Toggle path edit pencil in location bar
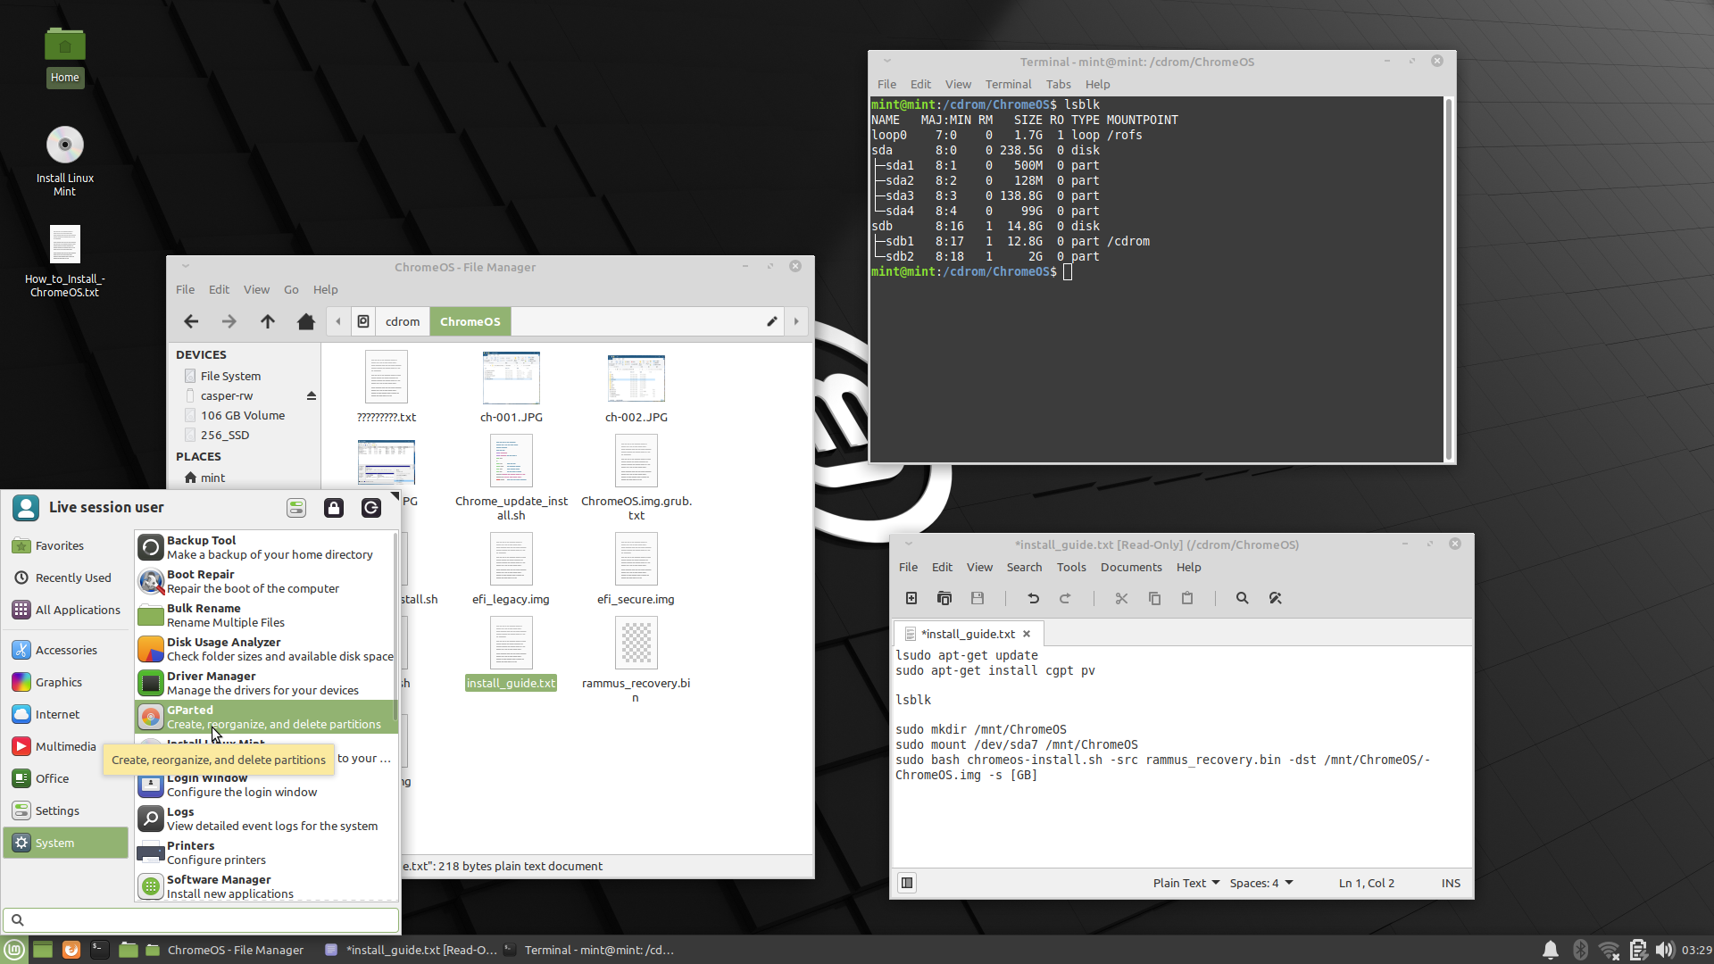Viewport: 1714px width, 964px height. point(772,321)
